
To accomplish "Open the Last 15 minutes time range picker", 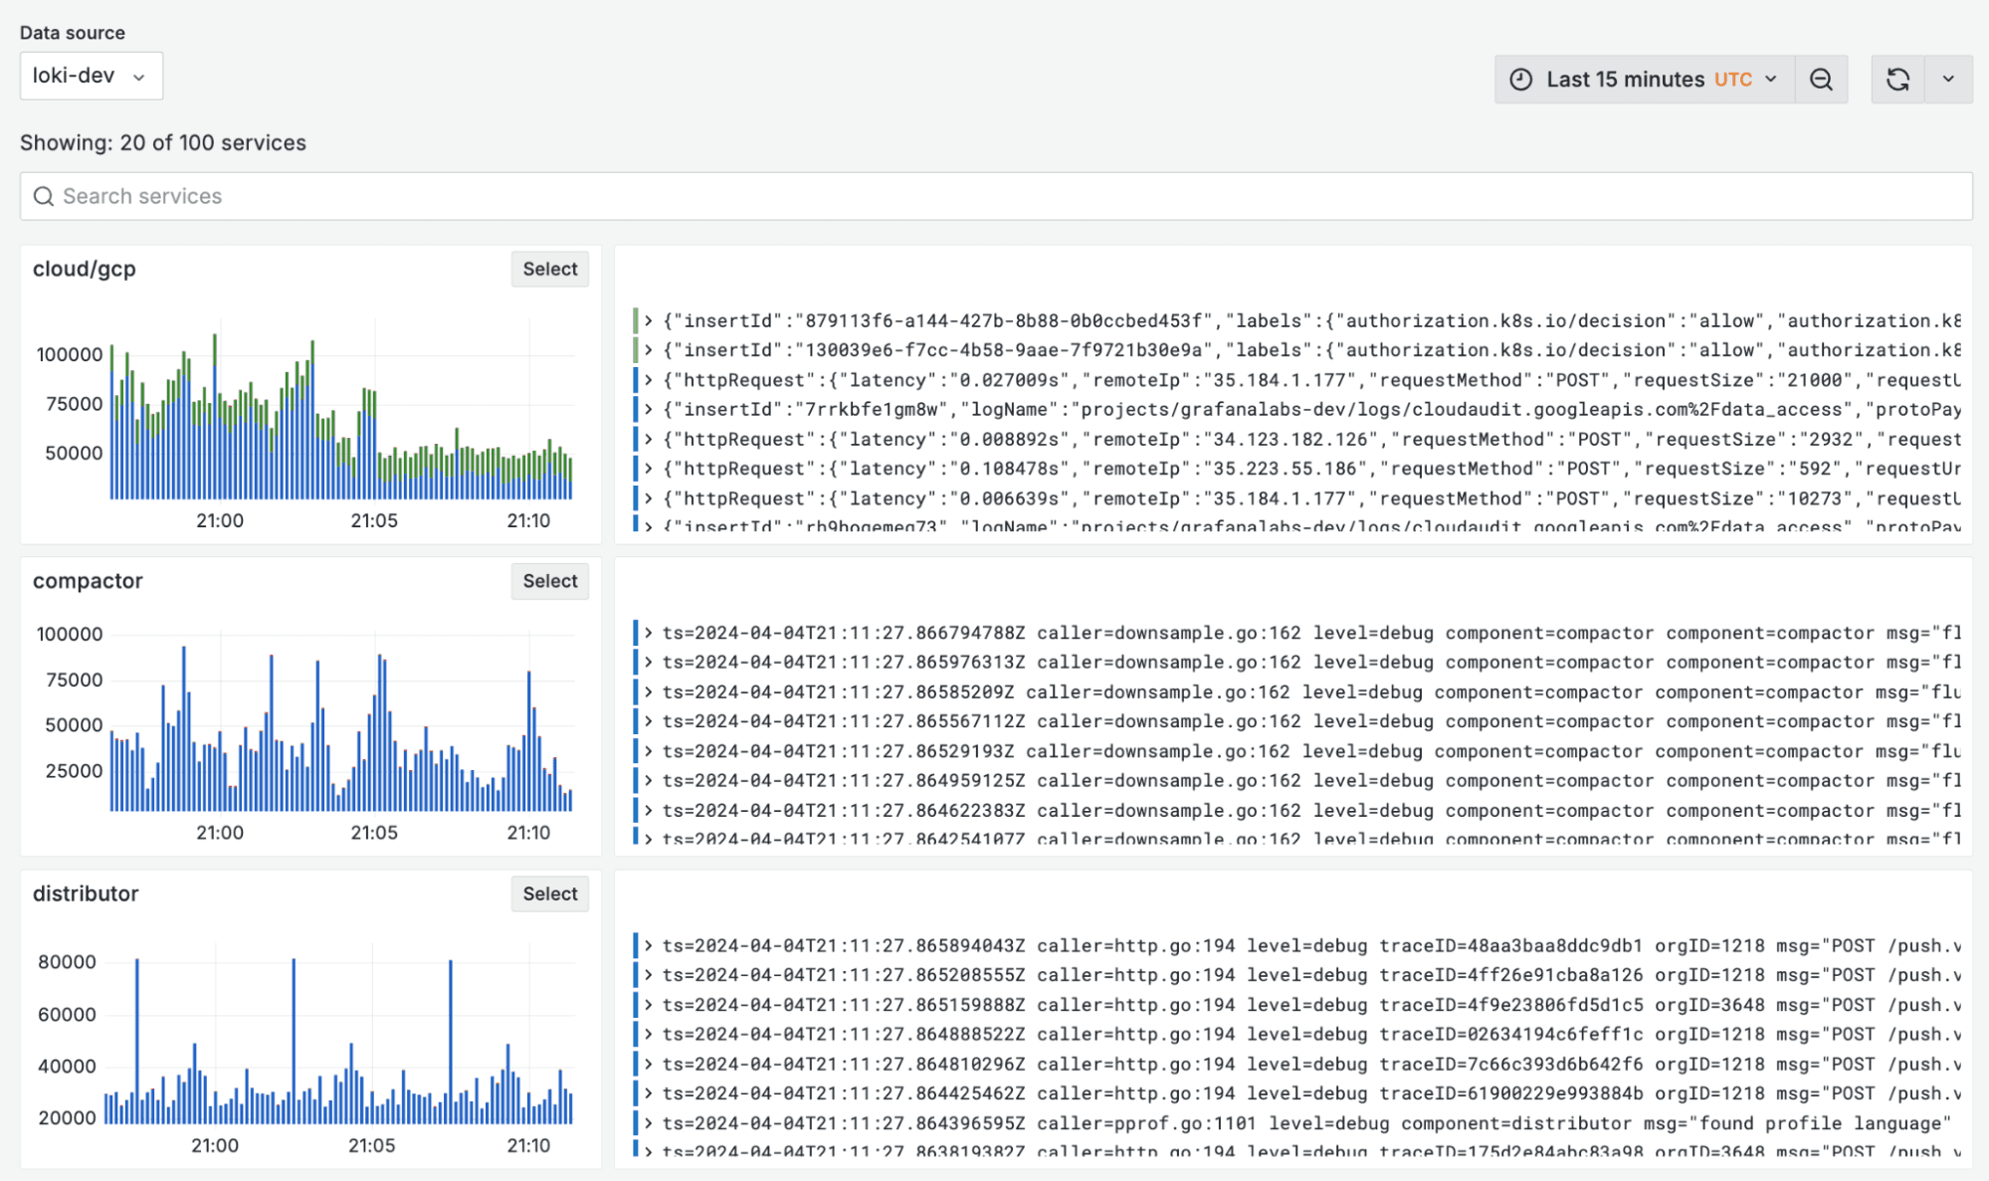I will tap(1623, 79).
